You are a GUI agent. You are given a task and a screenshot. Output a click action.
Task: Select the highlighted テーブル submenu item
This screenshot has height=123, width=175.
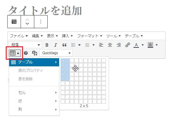pos(34,62)
